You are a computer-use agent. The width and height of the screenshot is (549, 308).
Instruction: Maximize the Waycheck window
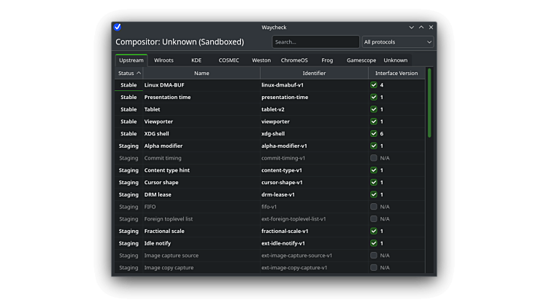click(421, 27)
